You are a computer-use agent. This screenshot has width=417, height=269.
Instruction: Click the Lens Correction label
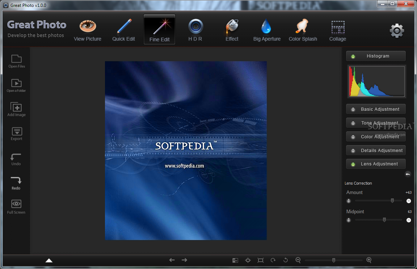pyautogui.click(x=358, y=183)
